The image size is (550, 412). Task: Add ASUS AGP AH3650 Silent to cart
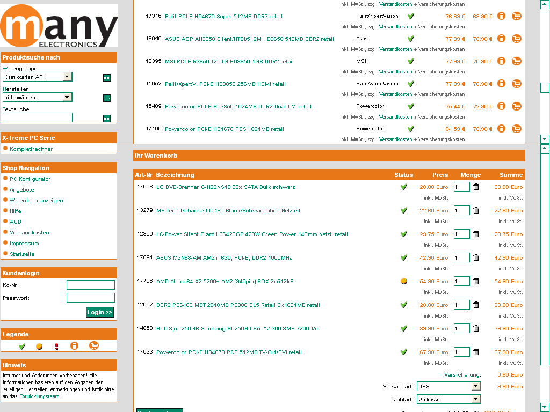click(x=516, y=39)
